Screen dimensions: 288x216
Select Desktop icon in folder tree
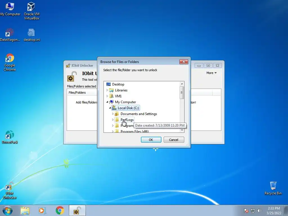[x=109, y=84]
